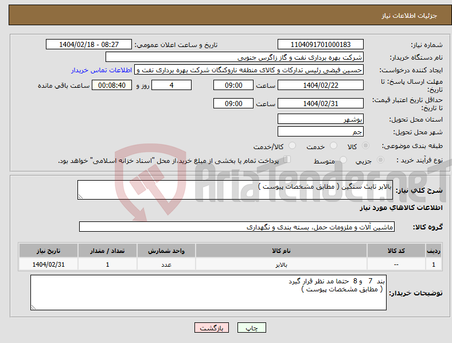This screenshot has height=343, width=452.
Task: Click the response deadline time 09:00 field
Action: 233,85
